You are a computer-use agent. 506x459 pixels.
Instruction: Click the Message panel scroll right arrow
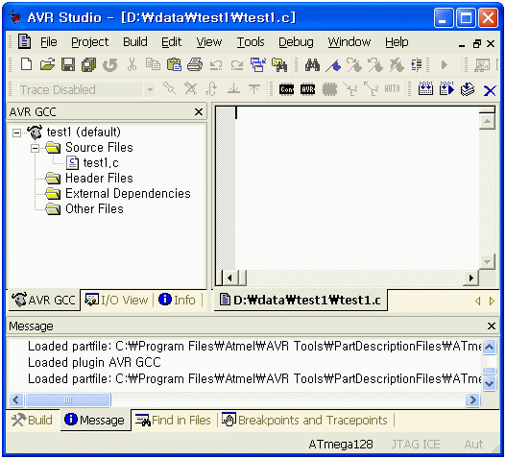point(473,399)
